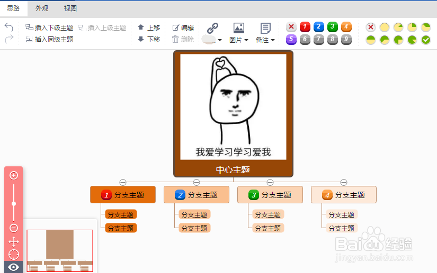Set progress to seven-eighths pie icon
The image size is (437, 273).
pyautogui.click(x=412, y=40)
